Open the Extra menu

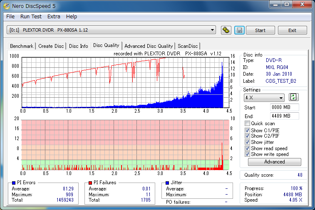click(x=54, y=17)
